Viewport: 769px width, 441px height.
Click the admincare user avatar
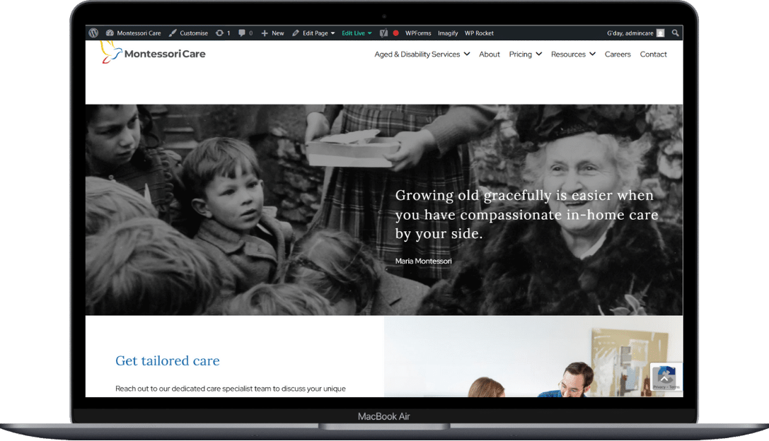660,33
